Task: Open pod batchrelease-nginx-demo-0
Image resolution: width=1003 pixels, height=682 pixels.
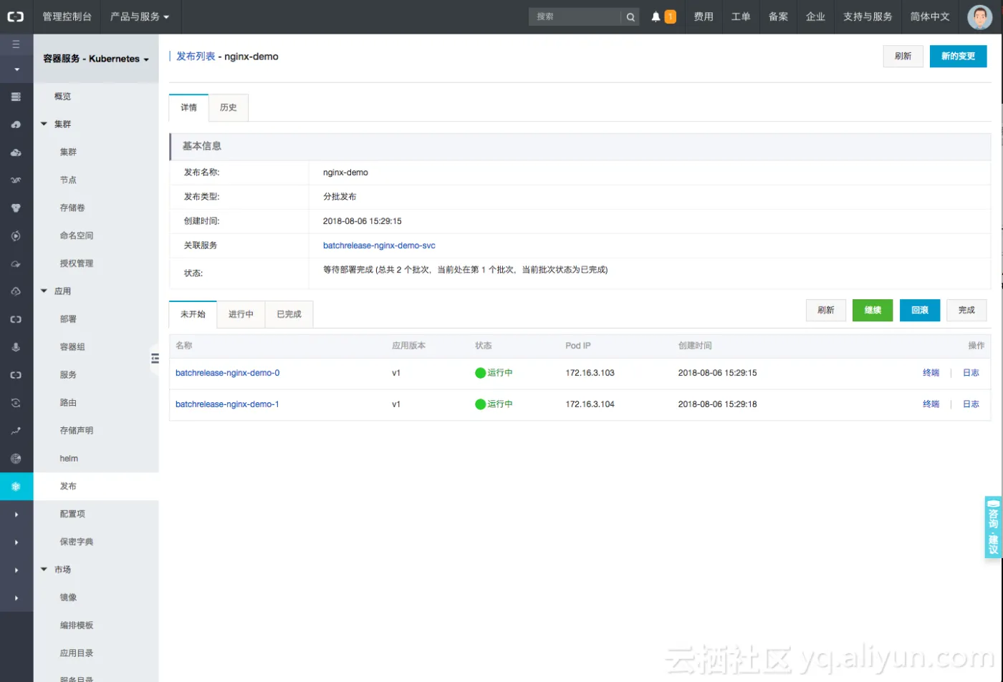Action: click(x=228, y=373)
